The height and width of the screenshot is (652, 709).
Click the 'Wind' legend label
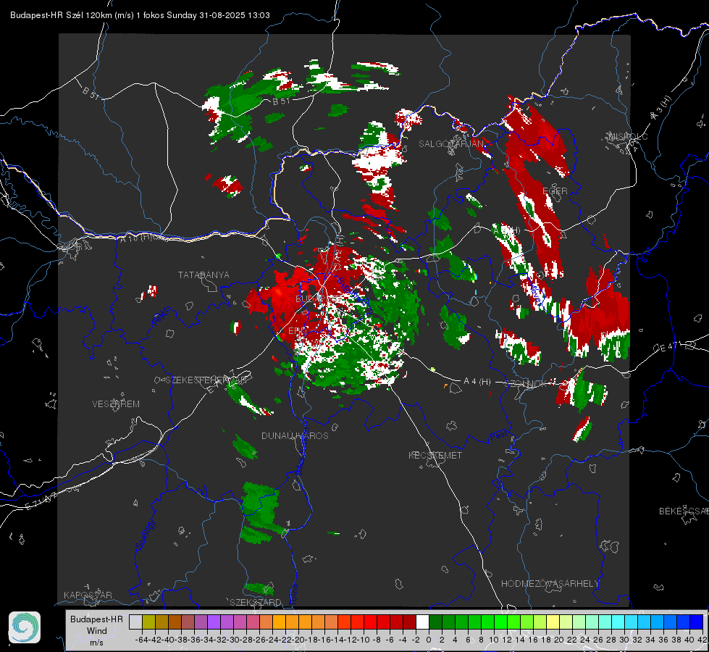(x=96, y=631)
